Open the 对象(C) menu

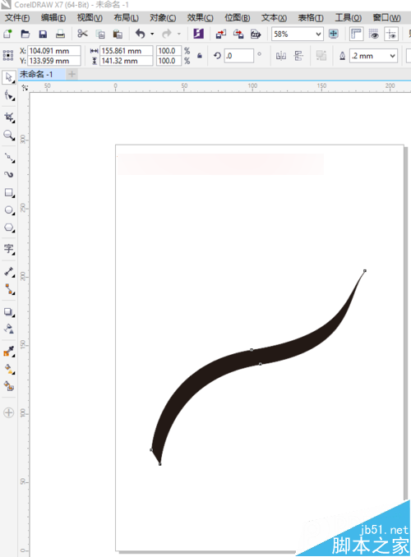(163, 18)
